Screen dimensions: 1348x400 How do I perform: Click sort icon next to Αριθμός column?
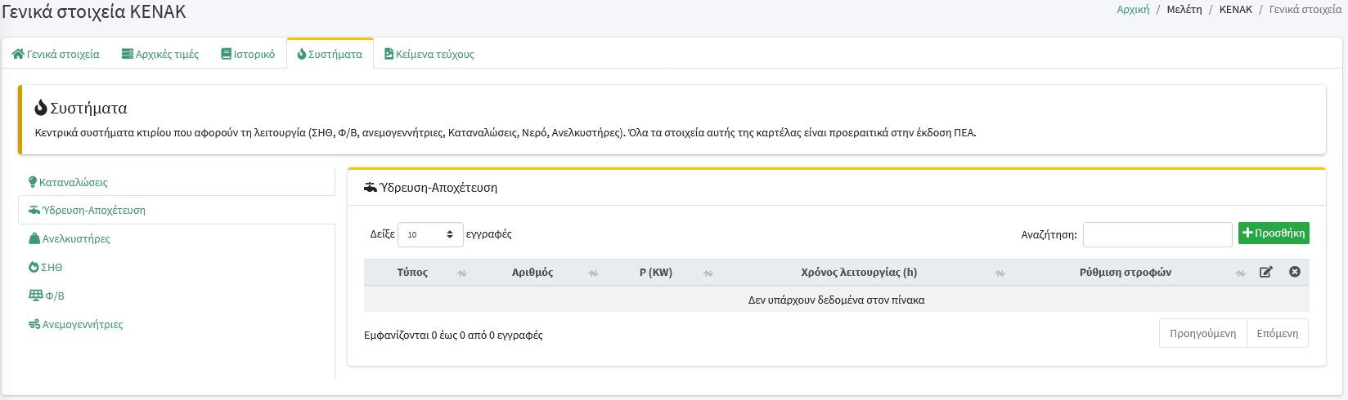pos(593,273)
